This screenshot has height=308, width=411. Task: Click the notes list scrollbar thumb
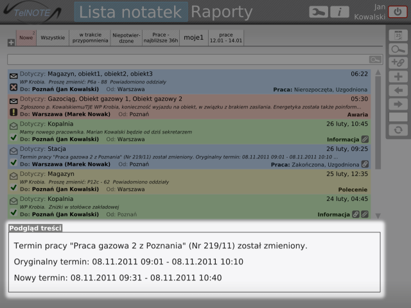coord(378,123)
